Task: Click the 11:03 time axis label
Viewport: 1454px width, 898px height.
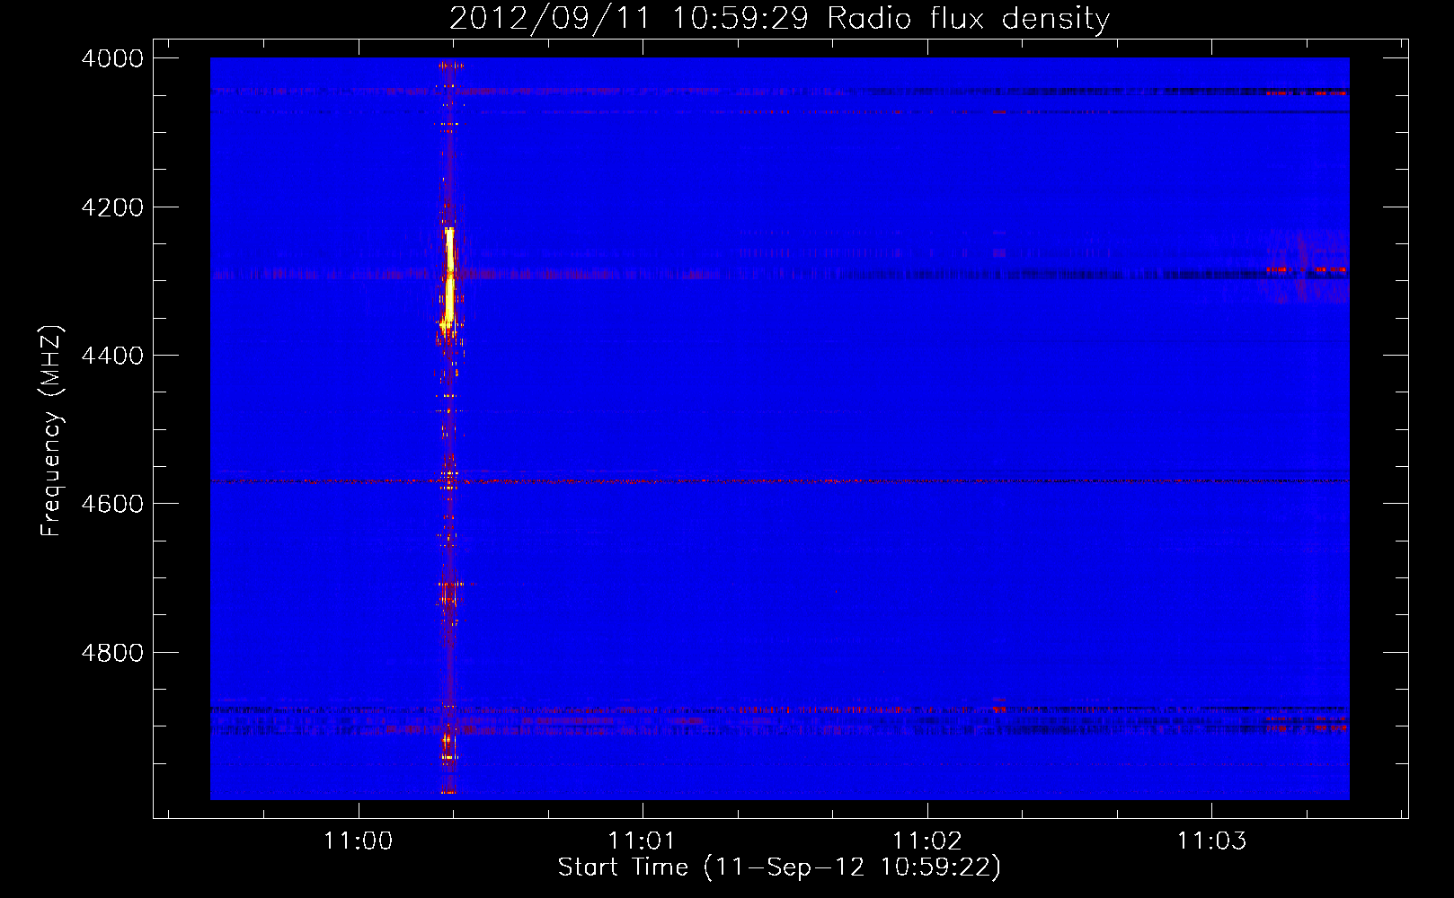Action: 1211,841
